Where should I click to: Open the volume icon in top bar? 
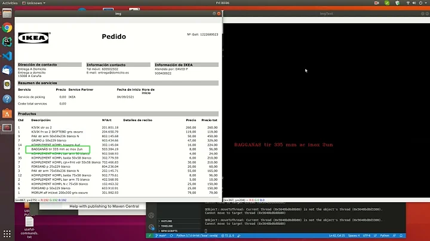414,3
